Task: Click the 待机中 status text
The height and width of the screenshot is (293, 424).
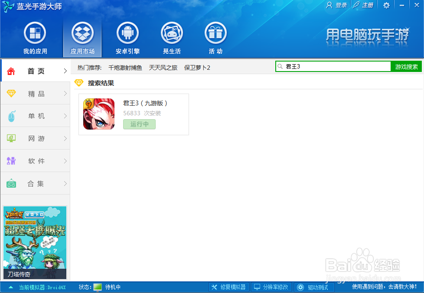Action: [113, 287]
